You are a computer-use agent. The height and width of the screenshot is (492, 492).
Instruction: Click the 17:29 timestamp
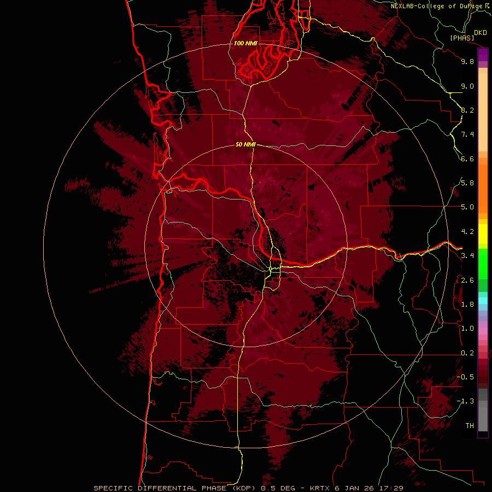point(391,488)
